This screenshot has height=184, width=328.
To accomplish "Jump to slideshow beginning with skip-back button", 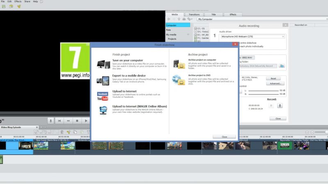I will pos(59,121).
